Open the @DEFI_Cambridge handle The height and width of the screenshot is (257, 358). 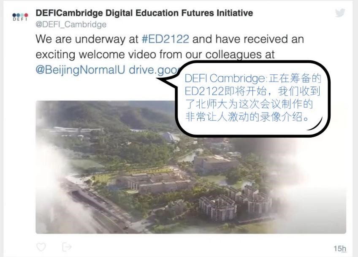pyautogui.click(x=71, y=24)
